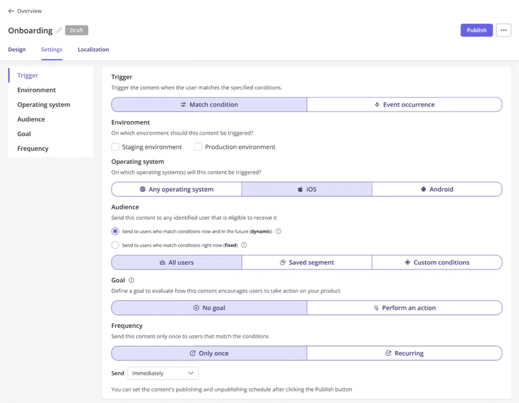Image resolution: width=519 pixels, height=403 pixels.
Task: Click the Android robot icon
Action: tap(425, 189)
